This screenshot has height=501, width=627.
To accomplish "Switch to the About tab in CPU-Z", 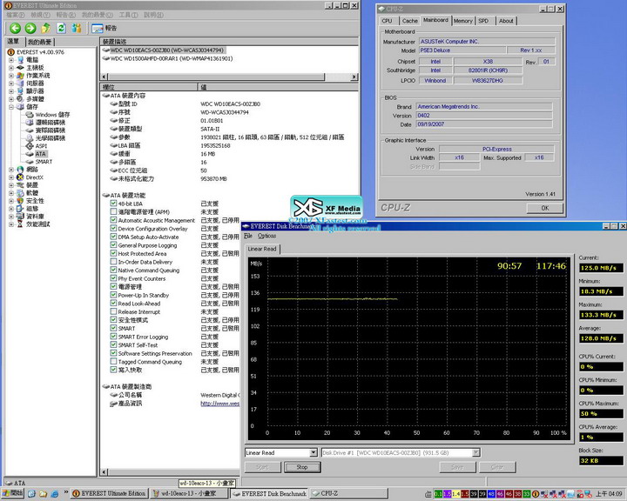I will [506, 21].
